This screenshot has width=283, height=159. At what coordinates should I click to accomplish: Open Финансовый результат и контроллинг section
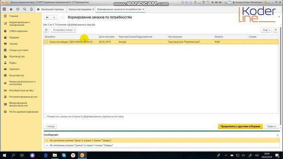[22, 83]
